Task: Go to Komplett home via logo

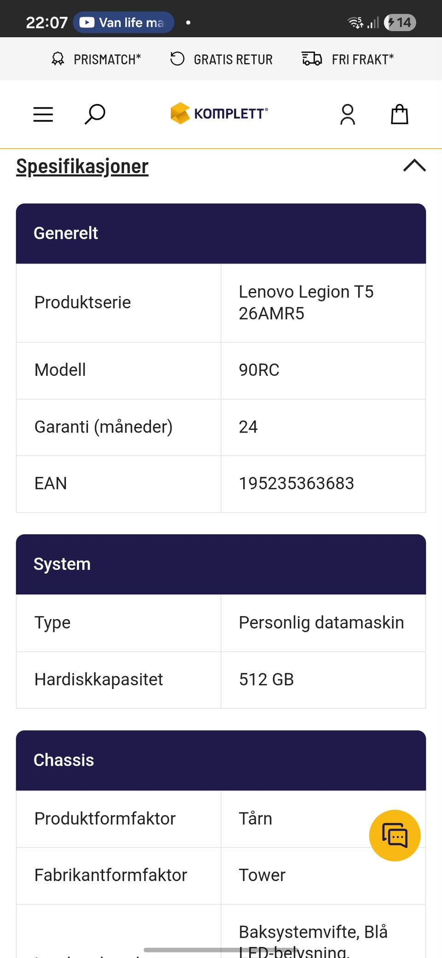Action: pyautogui.click(x=219, y=113)
